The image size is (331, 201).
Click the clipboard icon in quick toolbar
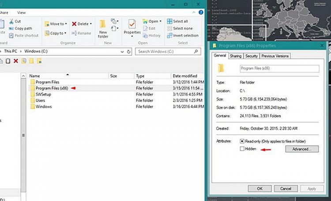point(8,61)
